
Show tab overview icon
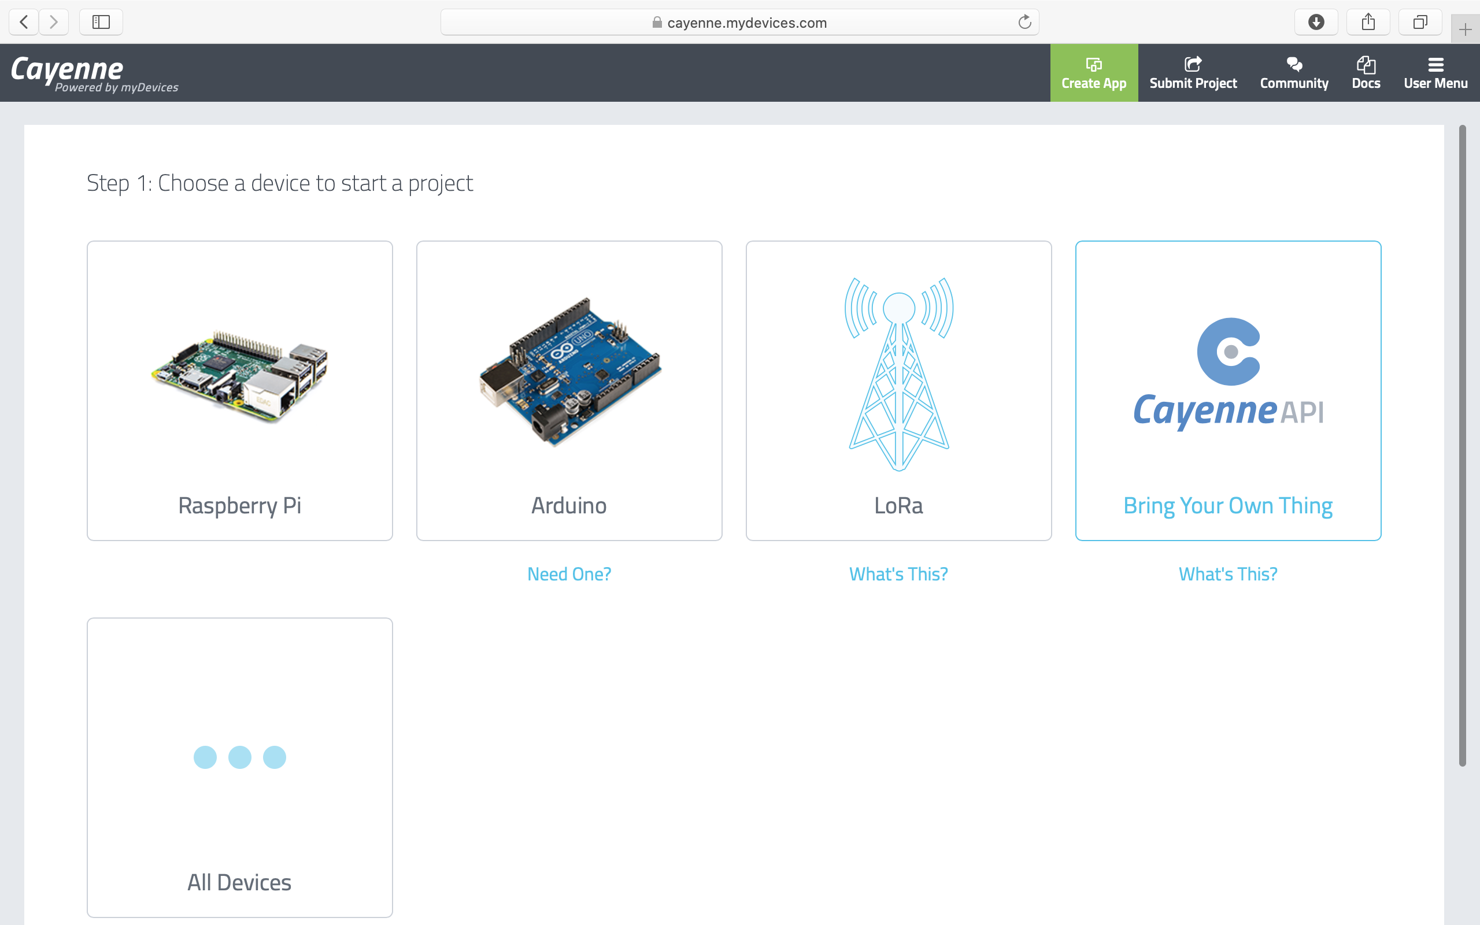point(1420,23)
